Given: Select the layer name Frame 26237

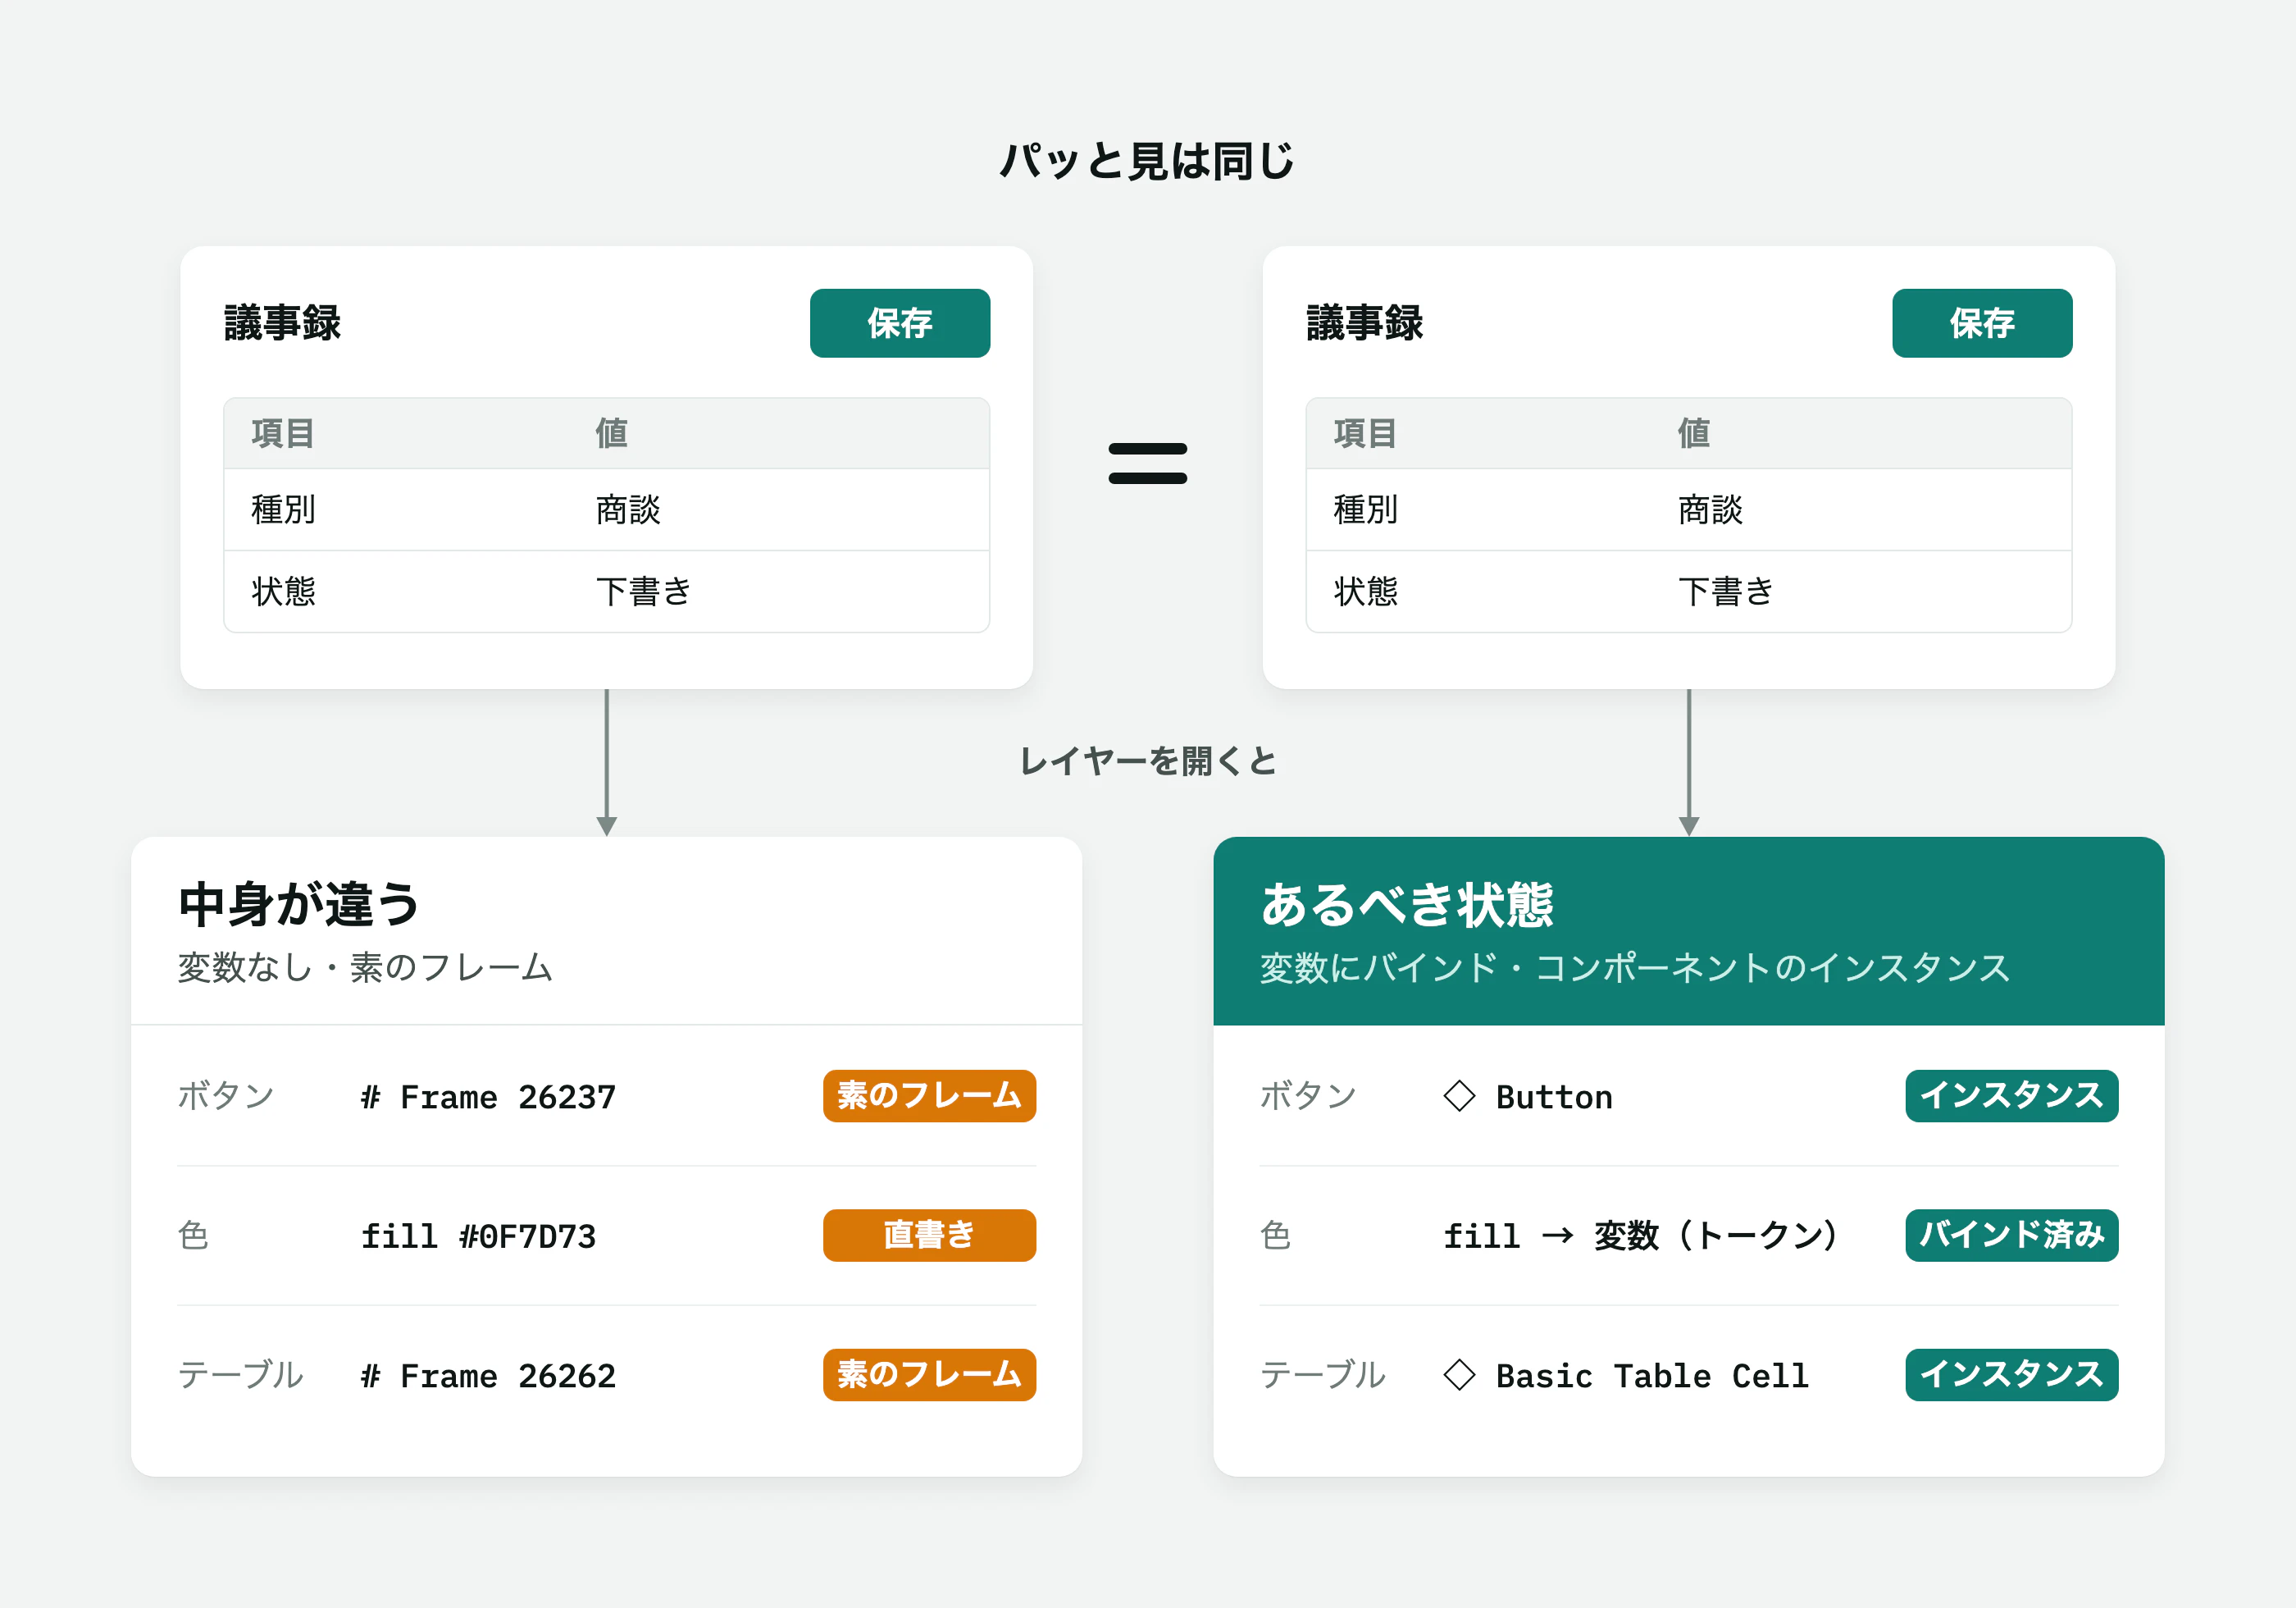Looking at the screenshot, I should point(508,1097).
